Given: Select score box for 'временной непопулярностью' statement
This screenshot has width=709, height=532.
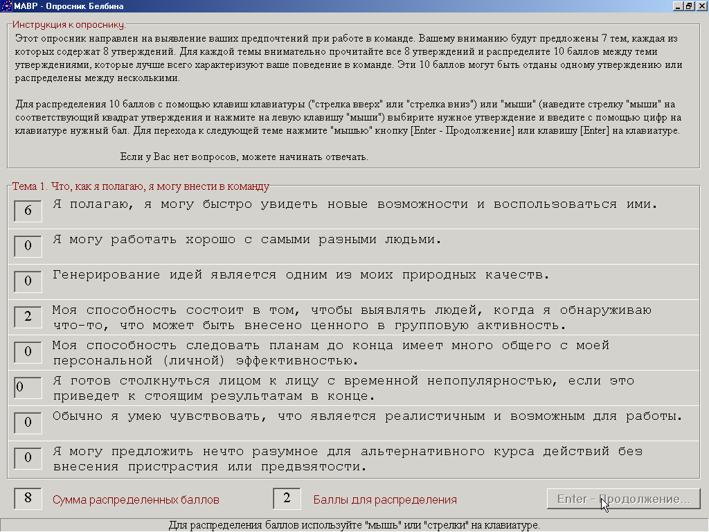Looking at the screenshot, I should [x=28, y=387].
